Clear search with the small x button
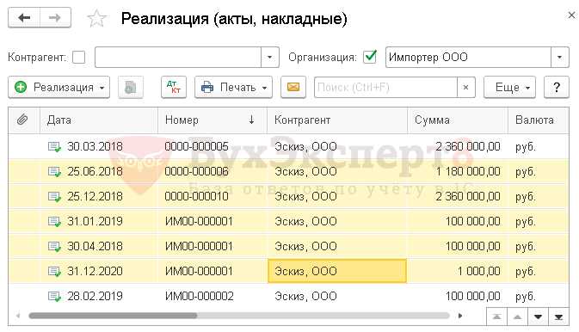Image resolution: width=579 pixels, height=332 pixels. pyautogui.click(x=466, y=88)
